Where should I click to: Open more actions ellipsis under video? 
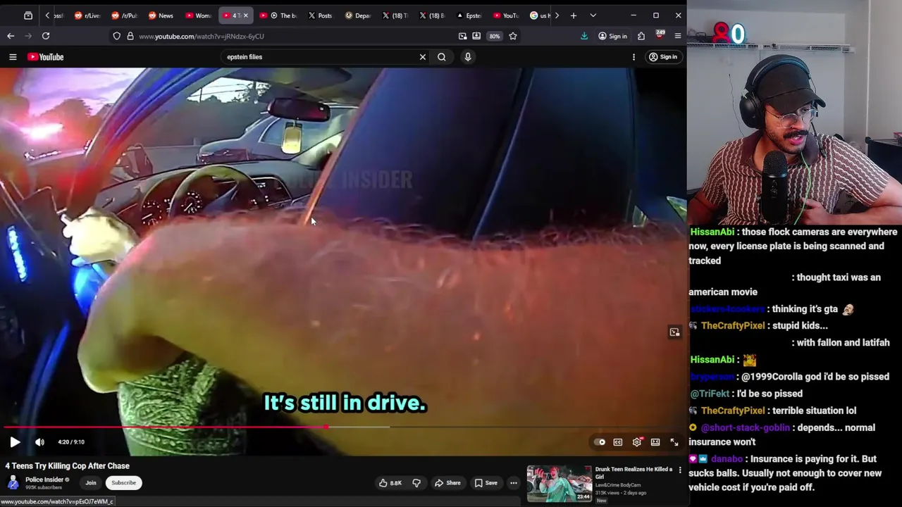(x=514, y=483)
